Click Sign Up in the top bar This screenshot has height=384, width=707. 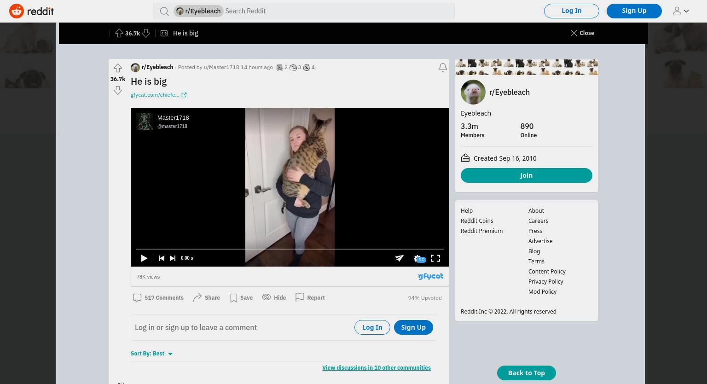click(x=634, y=11)
